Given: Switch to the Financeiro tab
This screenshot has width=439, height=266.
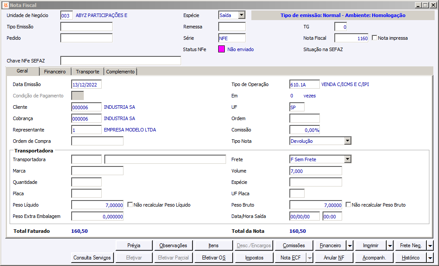Looking at the screenshot, I should click(55, 72).
